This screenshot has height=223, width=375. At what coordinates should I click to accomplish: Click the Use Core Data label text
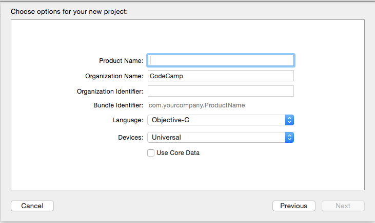tap(178, 152)
